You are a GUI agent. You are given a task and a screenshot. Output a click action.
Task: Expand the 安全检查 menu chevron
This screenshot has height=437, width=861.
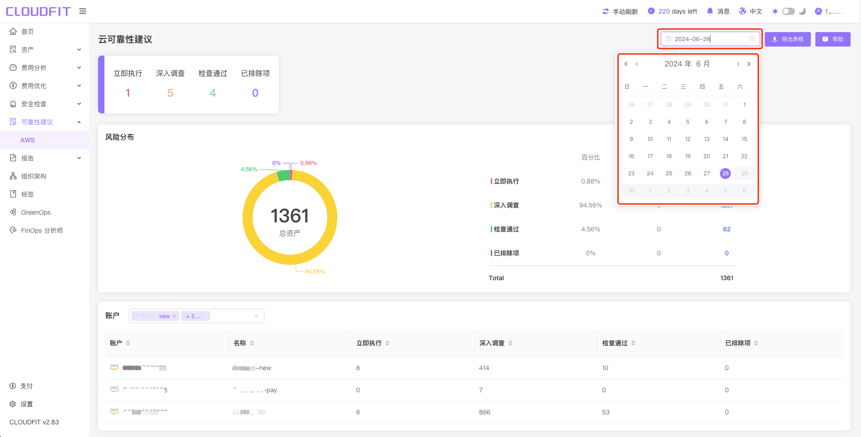(x=79, y=104)
